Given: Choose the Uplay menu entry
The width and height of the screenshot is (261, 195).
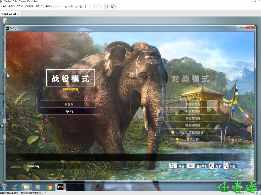Looking at the screenshot, I should [69, 111].
